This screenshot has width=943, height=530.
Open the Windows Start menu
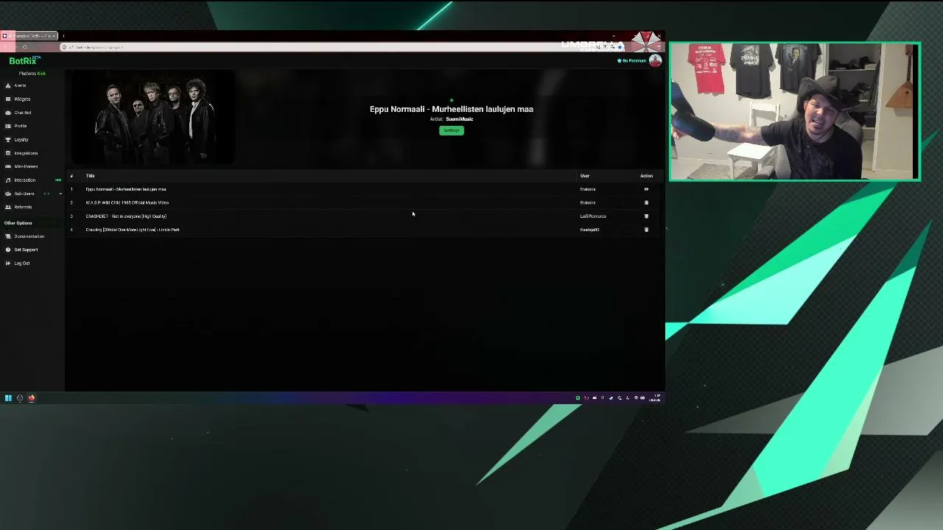(x=8, y=398)
